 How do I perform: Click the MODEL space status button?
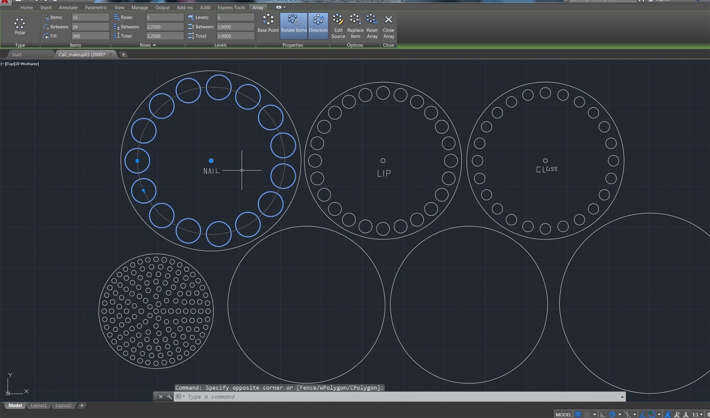click(x=563, y=414)
